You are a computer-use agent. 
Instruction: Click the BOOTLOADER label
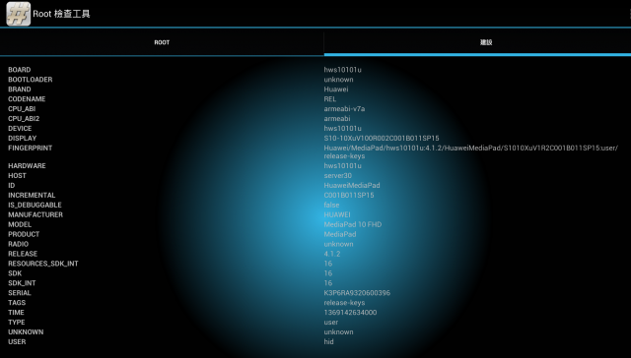coord(31,80)
